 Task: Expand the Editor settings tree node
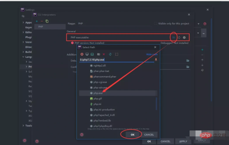coord(23,32)
